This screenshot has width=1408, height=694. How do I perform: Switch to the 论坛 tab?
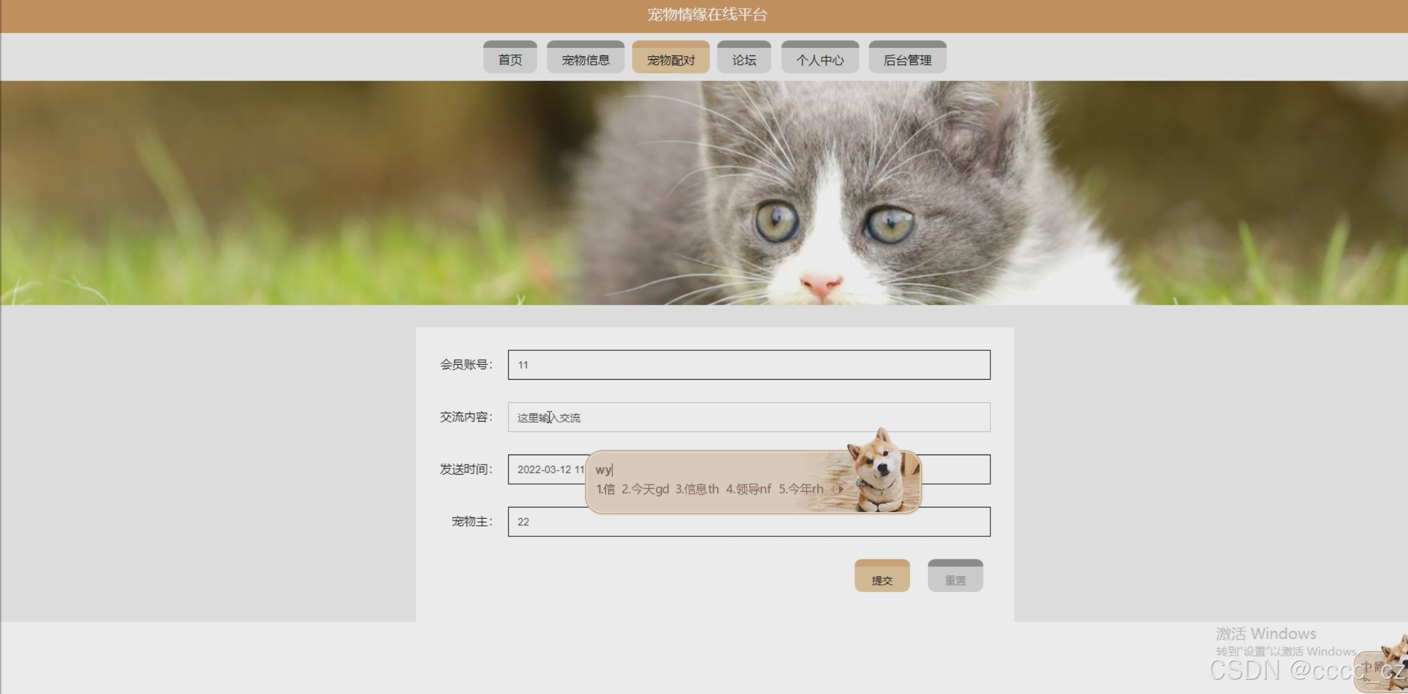744,59
